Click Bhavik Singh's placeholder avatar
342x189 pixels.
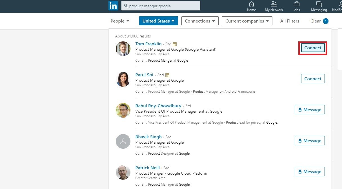123,141
